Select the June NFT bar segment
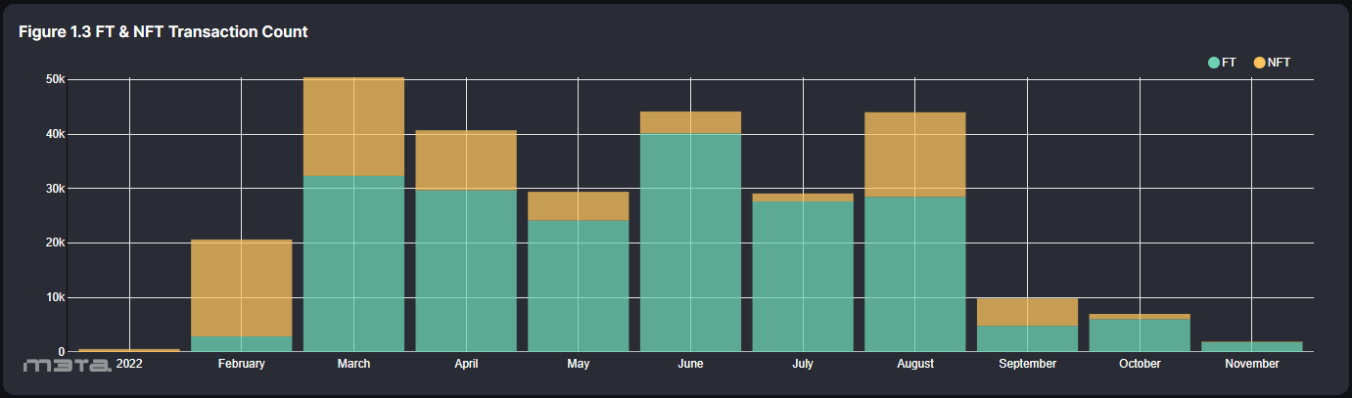This screenshot has width=1352, height=398. point(690,122)
